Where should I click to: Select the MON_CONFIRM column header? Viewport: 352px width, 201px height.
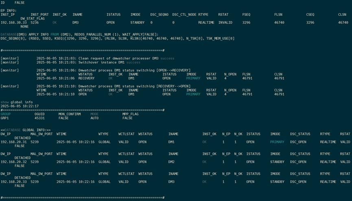click(69, 114)
